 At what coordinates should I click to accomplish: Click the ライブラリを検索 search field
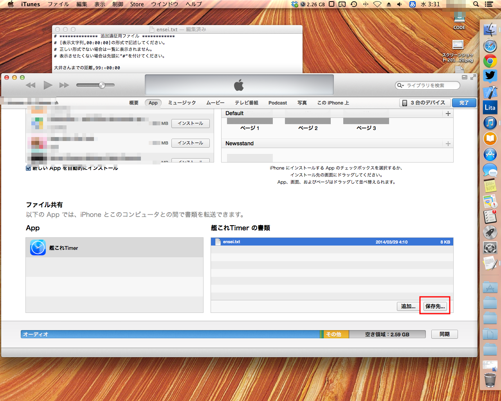click(427, 85)
